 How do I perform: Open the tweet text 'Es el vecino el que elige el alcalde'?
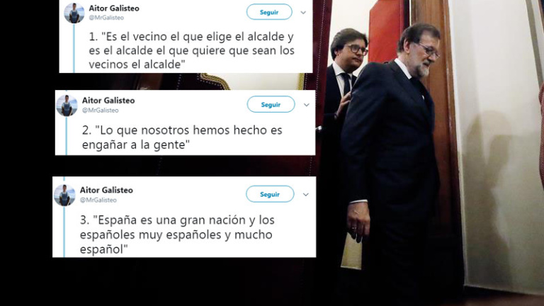[191, 50]
